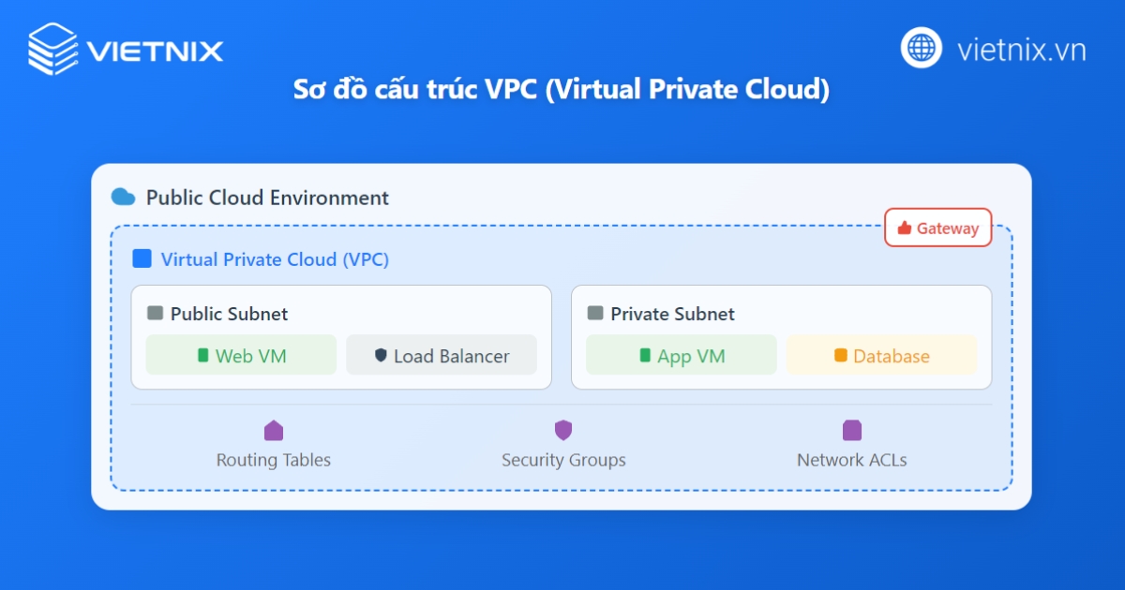1125x590 pixels.
Task: Click the Virtual Private Cloud (VPC) label
Action: tap(275, 259)
